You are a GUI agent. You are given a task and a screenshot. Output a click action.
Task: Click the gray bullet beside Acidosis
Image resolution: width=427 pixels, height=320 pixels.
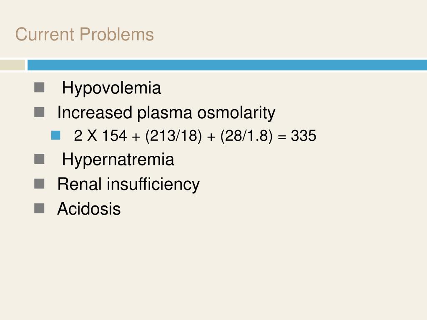39,208
